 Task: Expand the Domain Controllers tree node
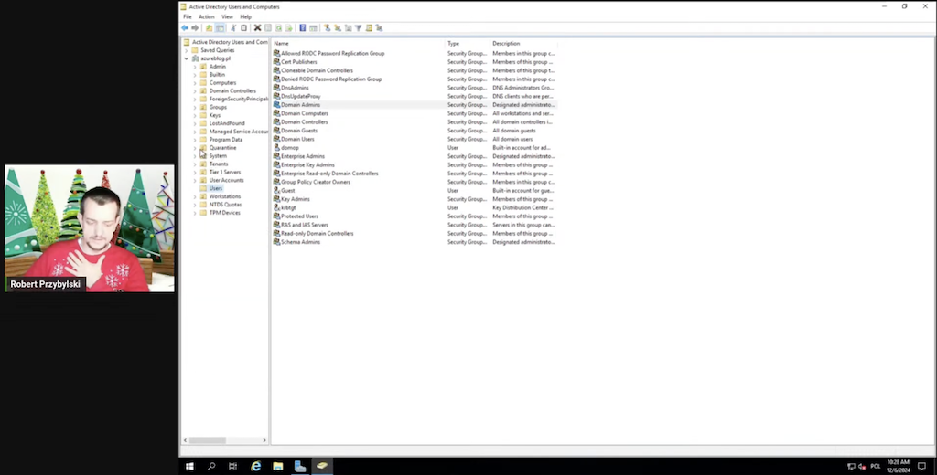tap(195, 91)
